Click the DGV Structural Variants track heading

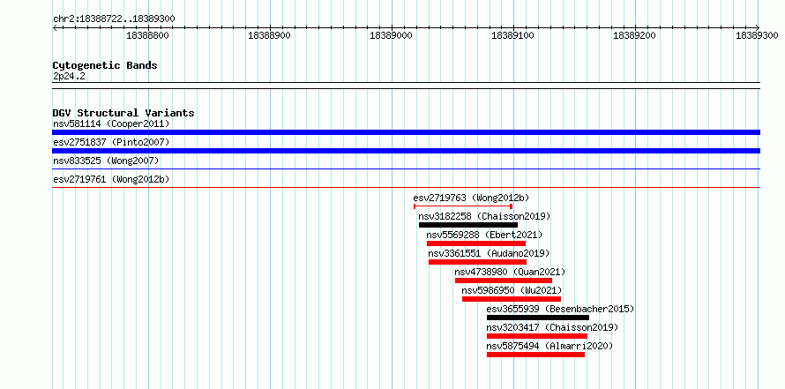click(123, 113)
